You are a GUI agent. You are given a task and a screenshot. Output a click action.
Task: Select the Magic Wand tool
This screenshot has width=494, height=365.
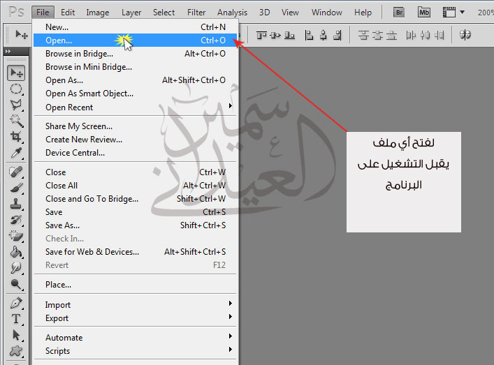(x=16, y=121)
